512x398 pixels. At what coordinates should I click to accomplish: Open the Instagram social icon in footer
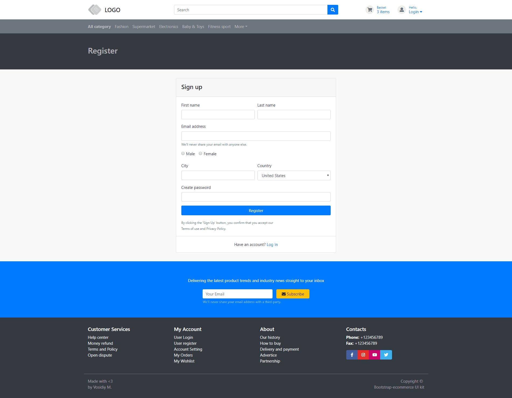363,355
